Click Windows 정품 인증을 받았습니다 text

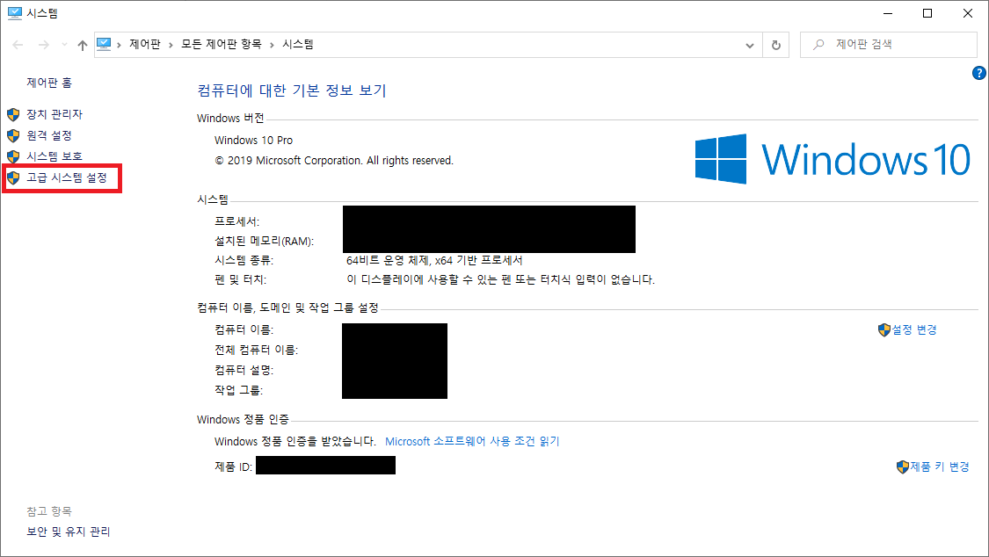tap(295, 442)
